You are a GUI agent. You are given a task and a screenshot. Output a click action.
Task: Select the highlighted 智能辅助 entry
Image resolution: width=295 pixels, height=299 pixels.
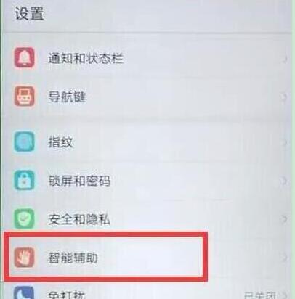coord(105,257)
